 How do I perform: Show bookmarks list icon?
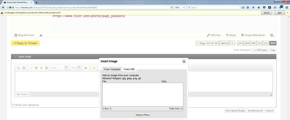point(248,8)
